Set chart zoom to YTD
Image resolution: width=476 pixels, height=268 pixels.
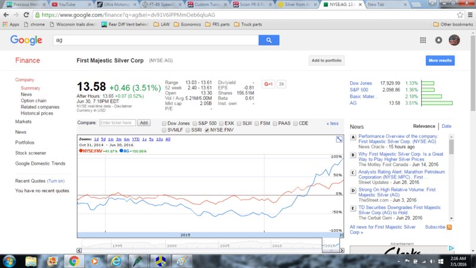coord(135,139)
